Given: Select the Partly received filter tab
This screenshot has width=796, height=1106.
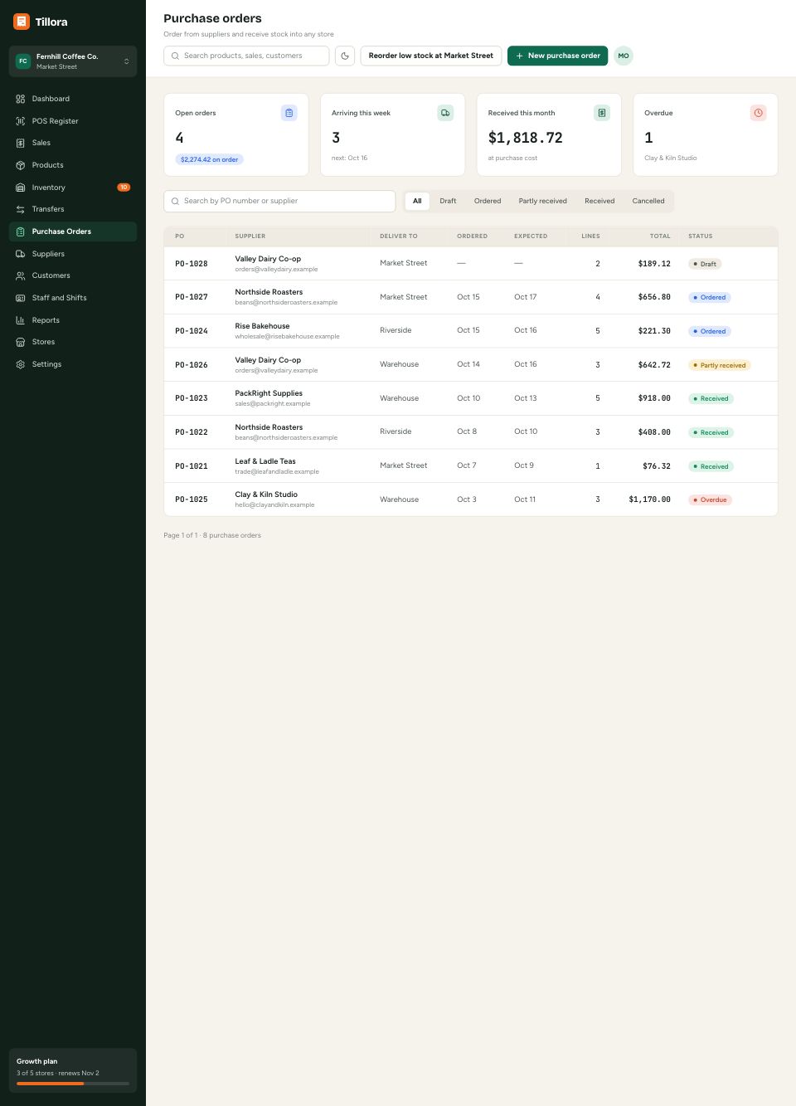Looking at the screenshot, I should (543, 201).
